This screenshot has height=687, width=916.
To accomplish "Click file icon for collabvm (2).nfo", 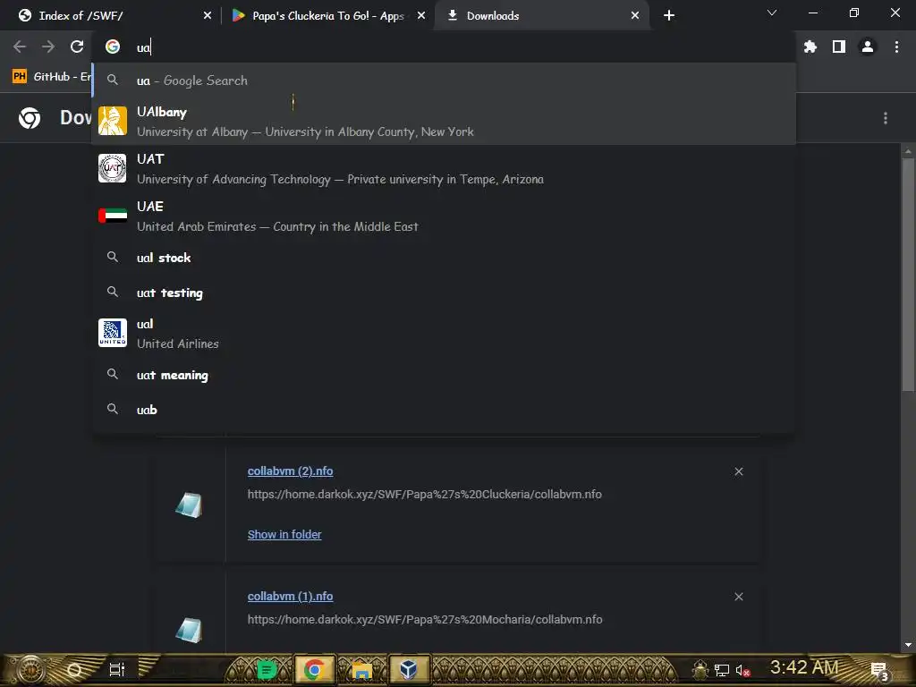I will click(189, 505).
